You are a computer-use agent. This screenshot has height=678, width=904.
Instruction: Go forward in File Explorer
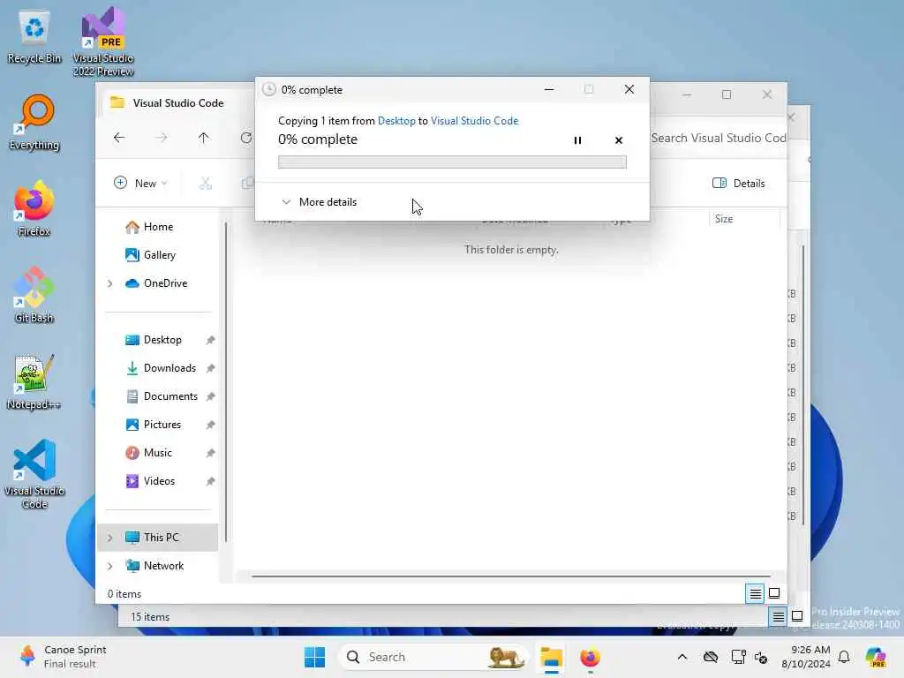pos(162,137)
